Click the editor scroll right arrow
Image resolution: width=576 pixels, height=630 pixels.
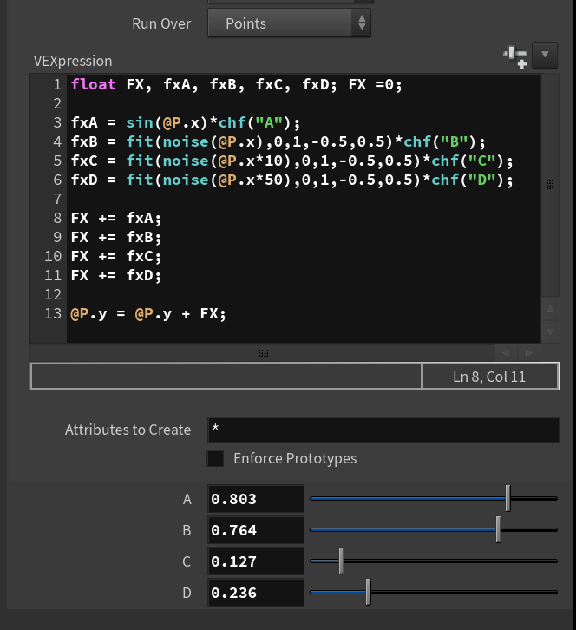pos(529,353)
